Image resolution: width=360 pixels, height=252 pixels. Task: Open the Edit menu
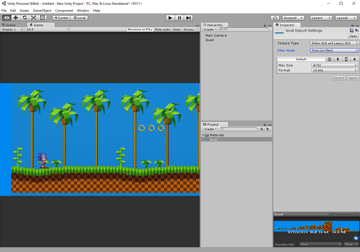coord(13,11)
